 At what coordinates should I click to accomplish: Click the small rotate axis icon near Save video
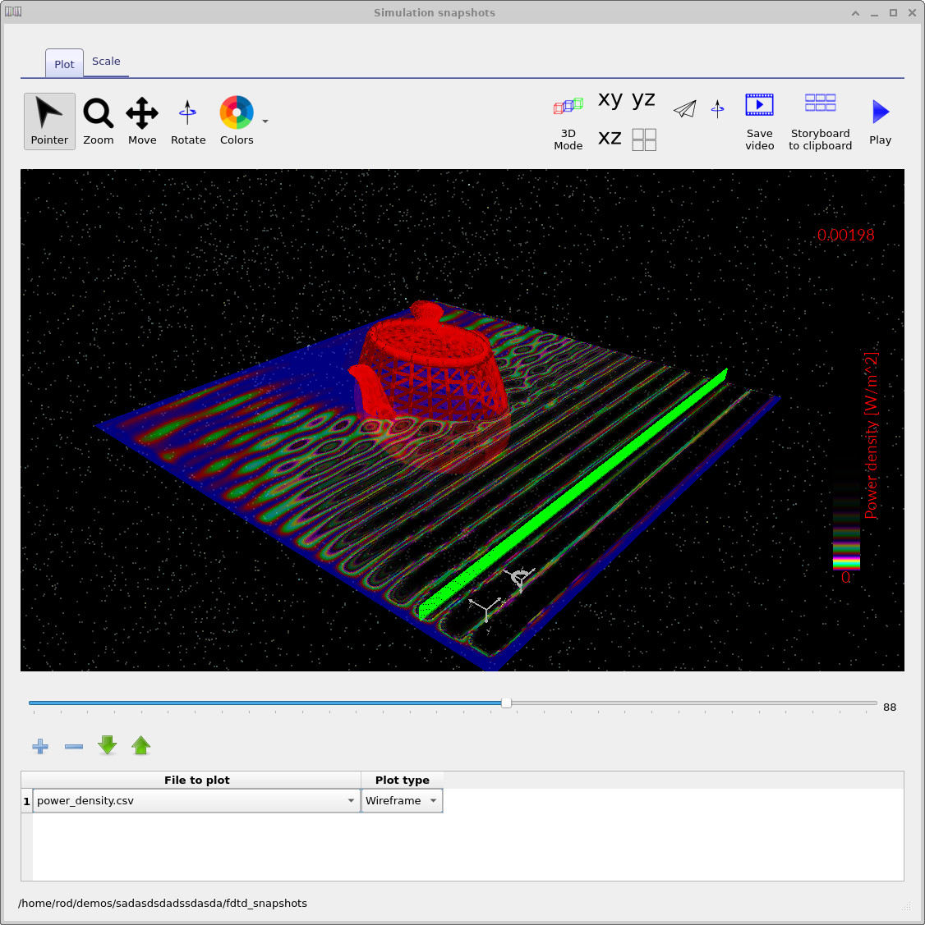tap(718, 108)
